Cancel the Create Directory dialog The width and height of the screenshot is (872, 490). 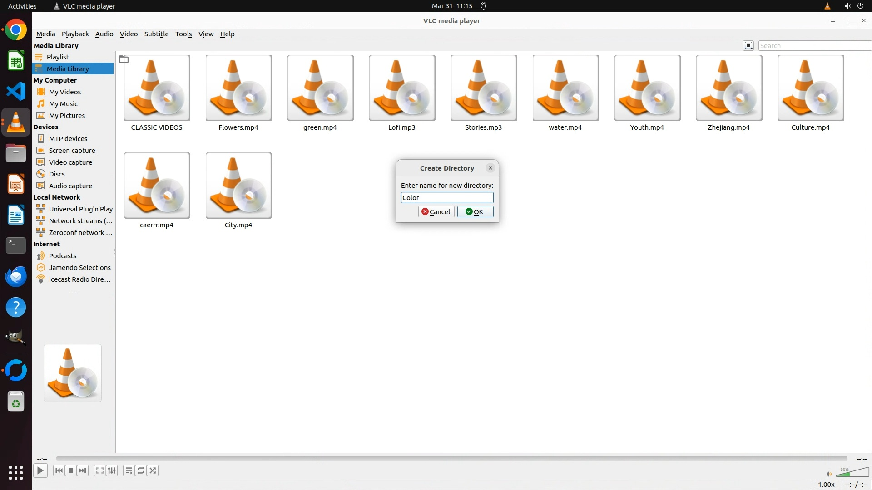[x=436, y=212]
